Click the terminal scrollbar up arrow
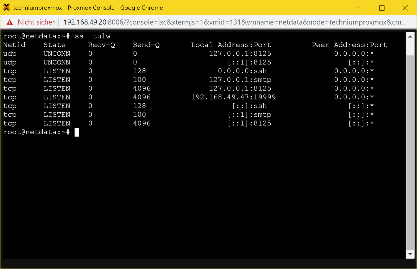 click(410, 36)
